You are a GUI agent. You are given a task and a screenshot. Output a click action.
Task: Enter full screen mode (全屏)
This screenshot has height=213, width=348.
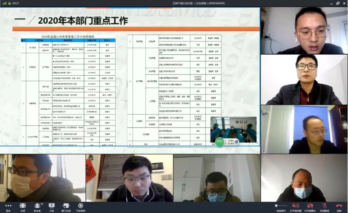coord(23,206)
